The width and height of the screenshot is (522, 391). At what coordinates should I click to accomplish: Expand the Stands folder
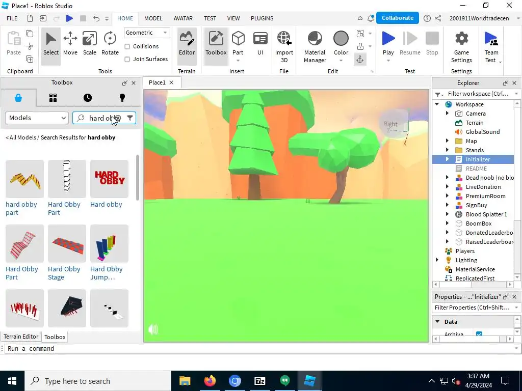coord(447,150)
